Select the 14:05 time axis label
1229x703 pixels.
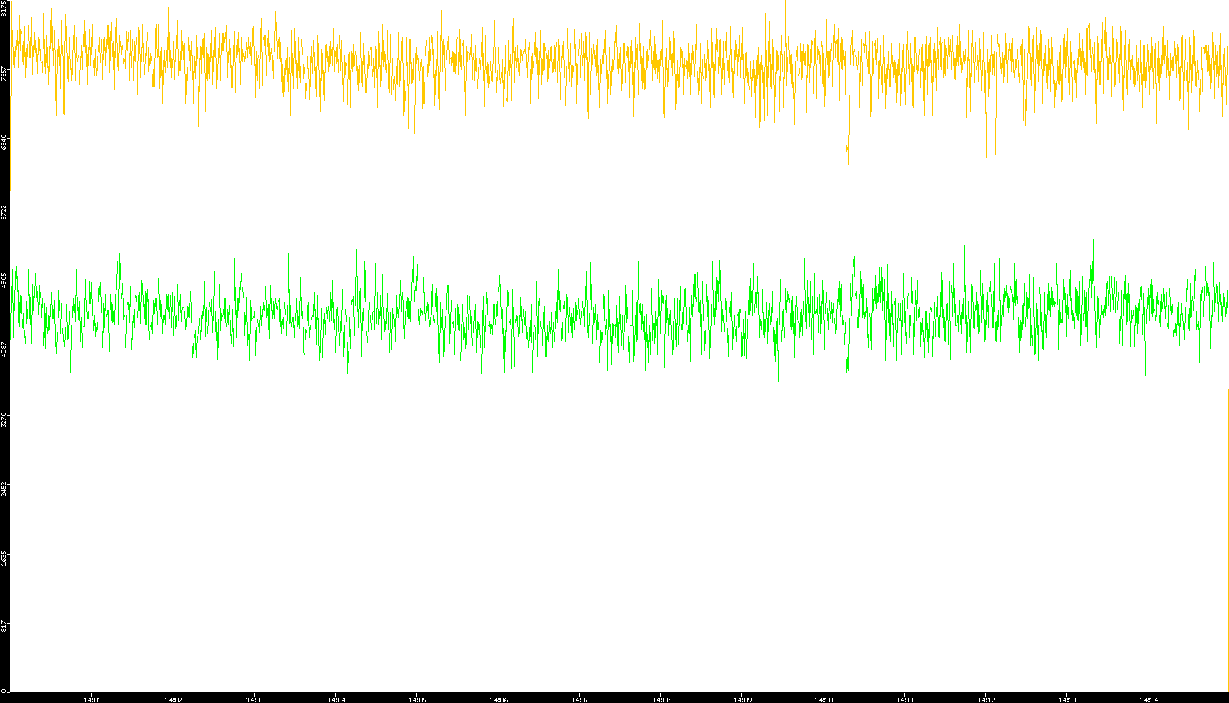[x=417, y=700]
